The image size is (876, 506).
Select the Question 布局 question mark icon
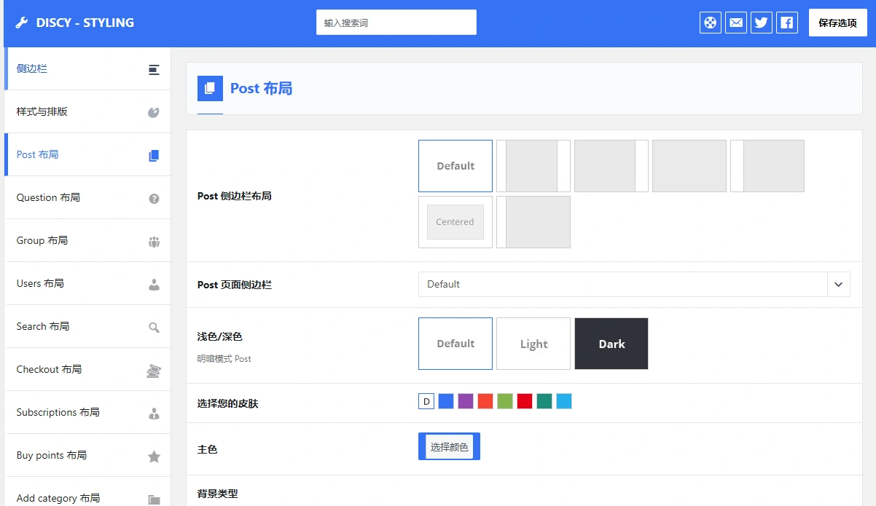[153, 197]
